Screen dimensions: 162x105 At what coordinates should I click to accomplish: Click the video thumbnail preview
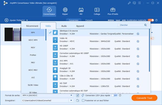click(13, 34)
